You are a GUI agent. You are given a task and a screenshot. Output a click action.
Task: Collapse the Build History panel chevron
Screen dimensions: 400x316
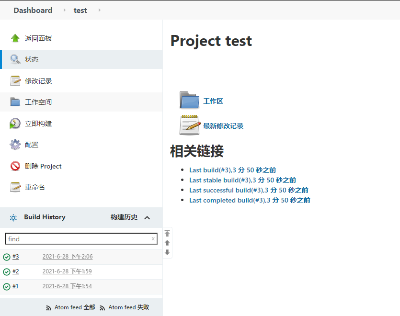(147, 217)
